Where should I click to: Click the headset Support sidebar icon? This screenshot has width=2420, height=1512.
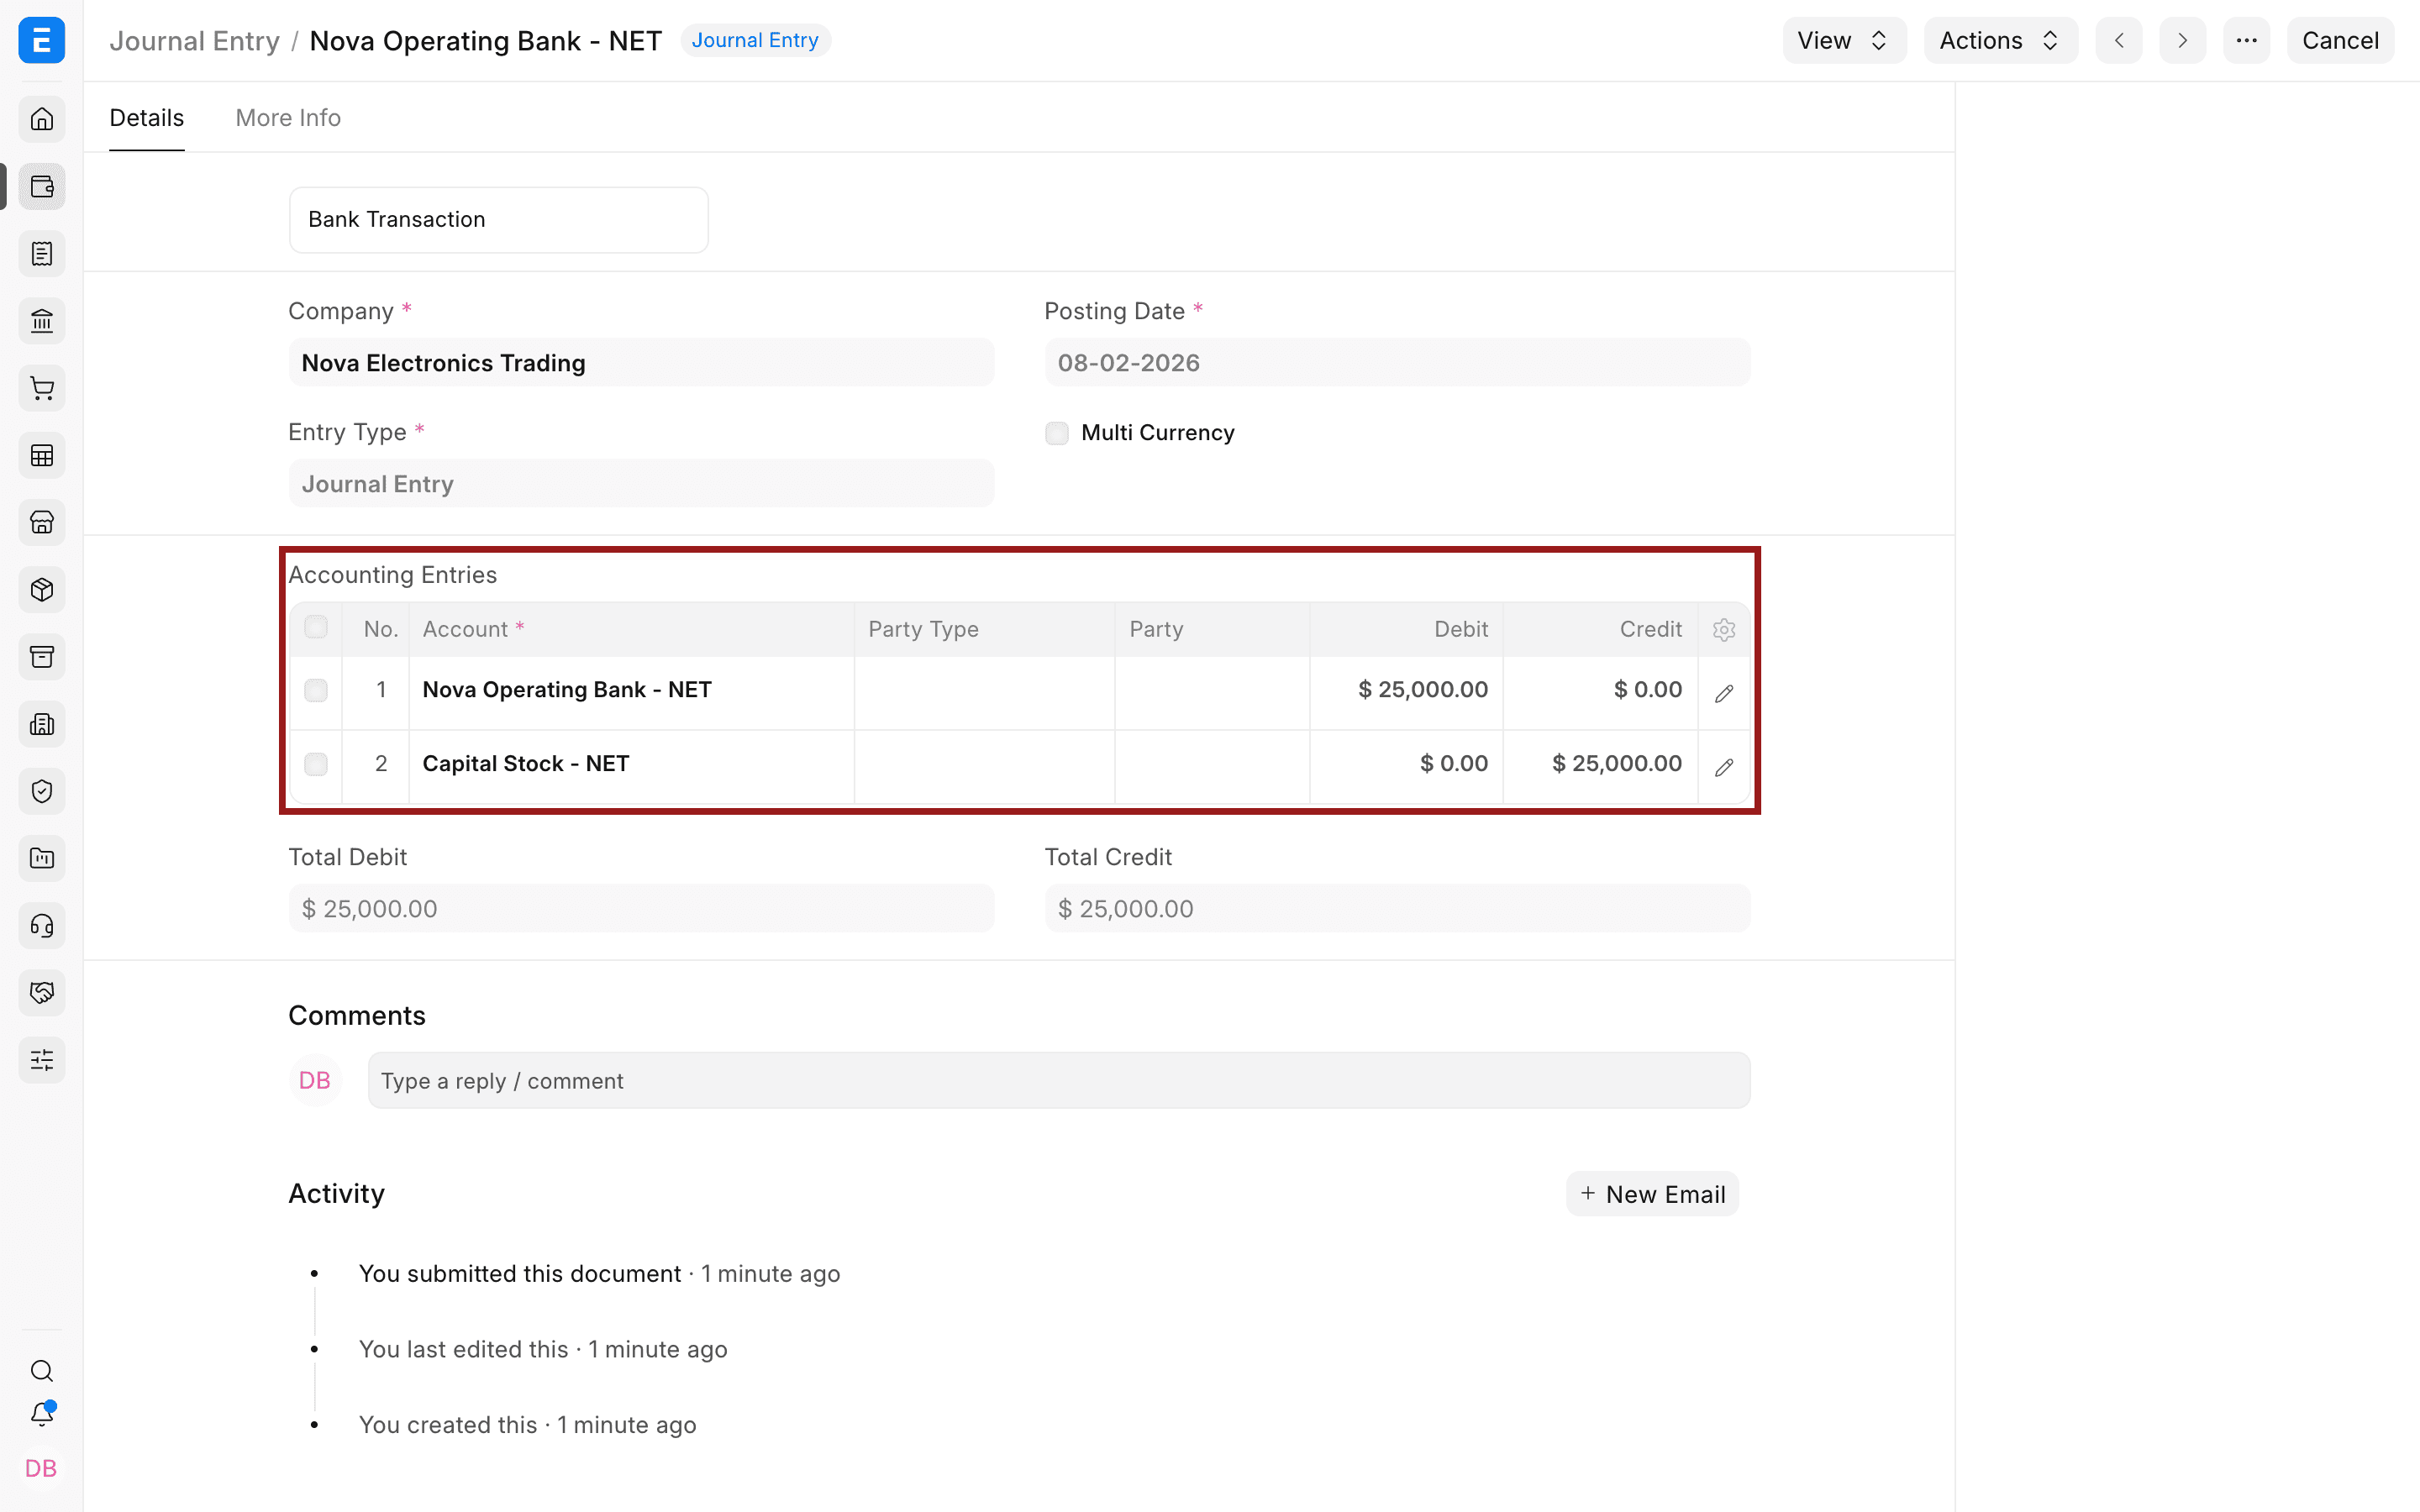point(42,925)
